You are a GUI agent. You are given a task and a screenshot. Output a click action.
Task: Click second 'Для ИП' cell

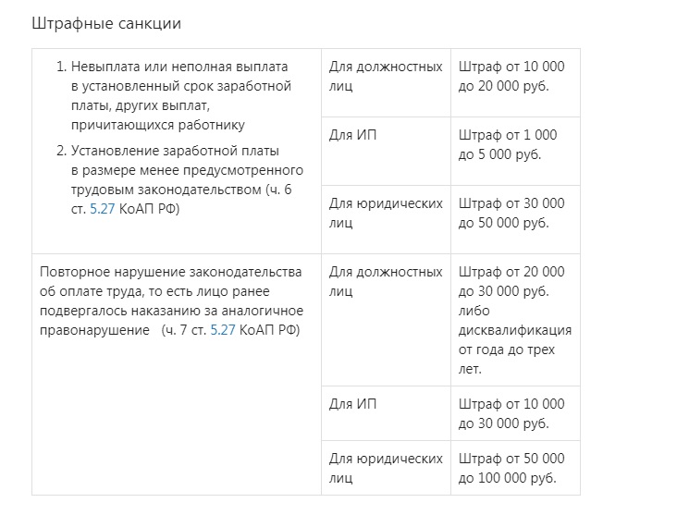click(386, 413)
